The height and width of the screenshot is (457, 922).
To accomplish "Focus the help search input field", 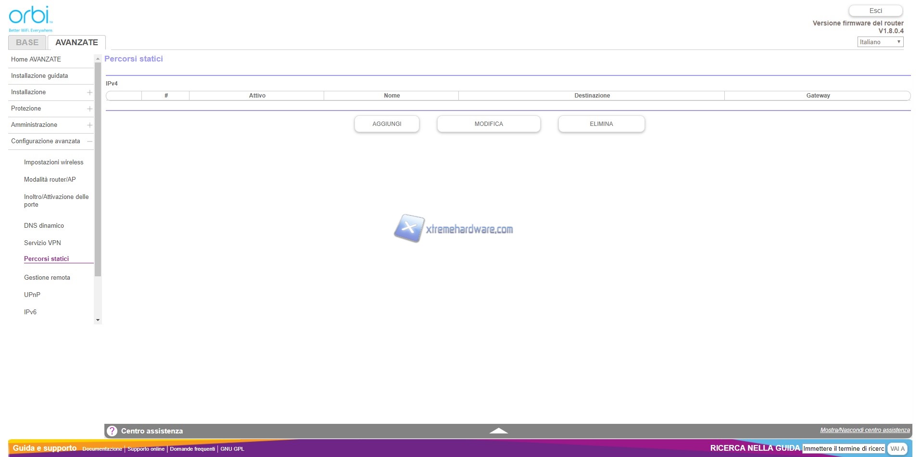I will 843,448.
